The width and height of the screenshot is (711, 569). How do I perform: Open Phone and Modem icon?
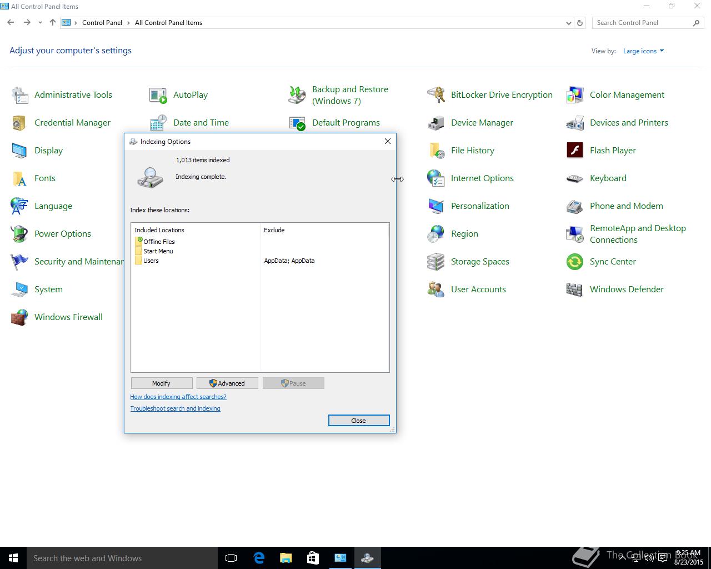pyautogui.click(x=575, y=206)
